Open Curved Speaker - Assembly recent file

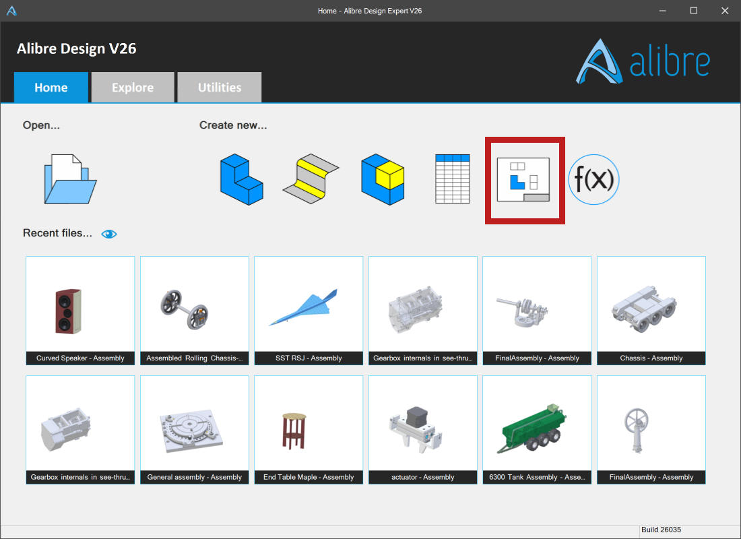[80, 311]
